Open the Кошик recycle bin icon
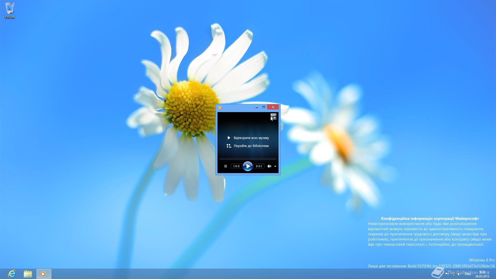This screenshot has width=496, height=279. pos(10,11)
